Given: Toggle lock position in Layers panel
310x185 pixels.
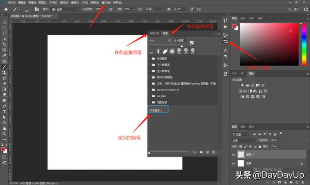Looking at the screenshot, I should point(250,146).
